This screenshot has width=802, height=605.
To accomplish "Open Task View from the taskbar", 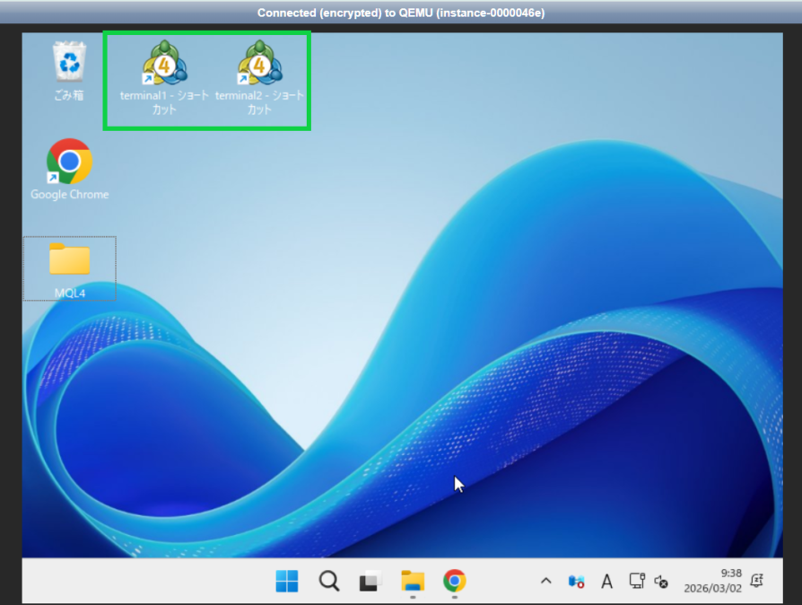I will (x=370, y=582).
